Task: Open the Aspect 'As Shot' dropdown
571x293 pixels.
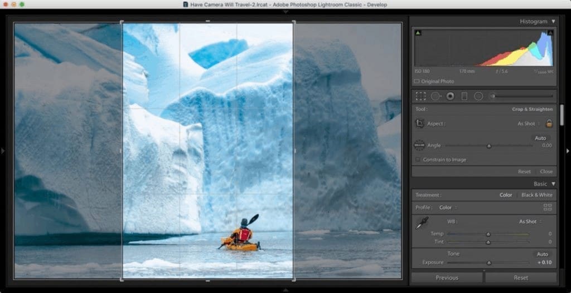Action: 528,123
